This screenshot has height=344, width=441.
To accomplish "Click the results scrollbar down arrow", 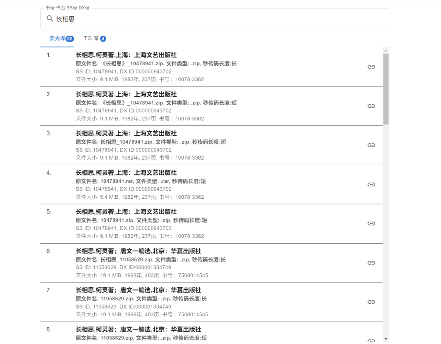I will (x=386, y=339).
